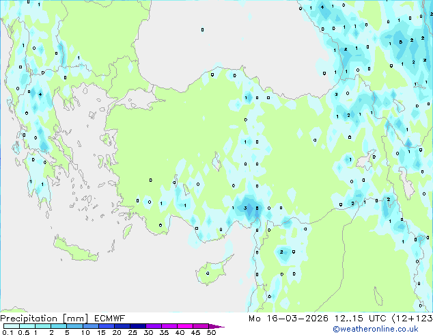Select the 30–35 mm purple legend swatch
The image size is (433, 335).
pos(154,326)
